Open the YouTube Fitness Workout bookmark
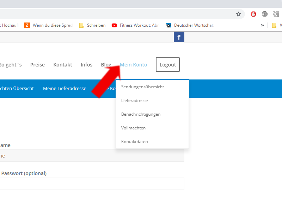The height and width of the screenshot is (211, 282). [x=135, y=25]
